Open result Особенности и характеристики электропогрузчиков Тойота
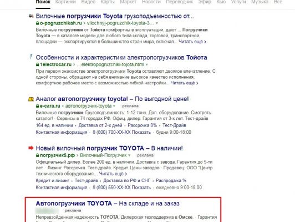Image resolution: width=295 pixels, height=222 pixels. click(121, 57)
